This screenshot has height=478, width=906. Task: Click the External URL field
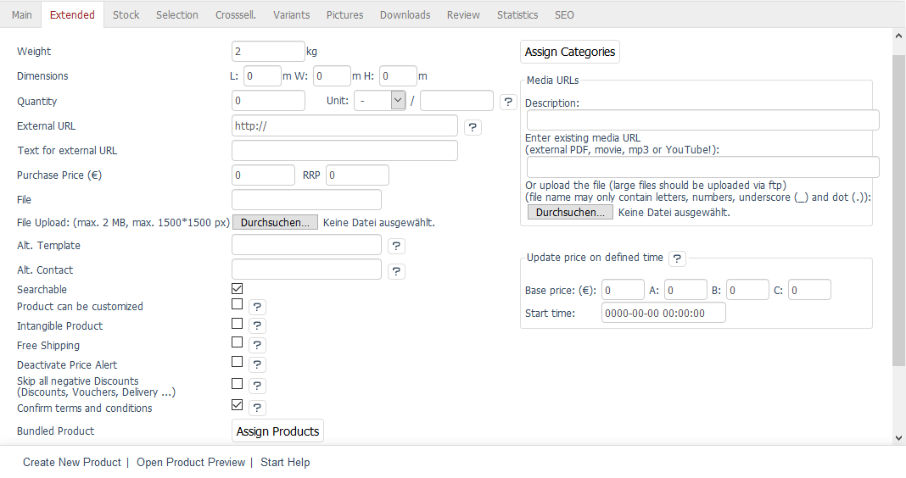[345, 125]
